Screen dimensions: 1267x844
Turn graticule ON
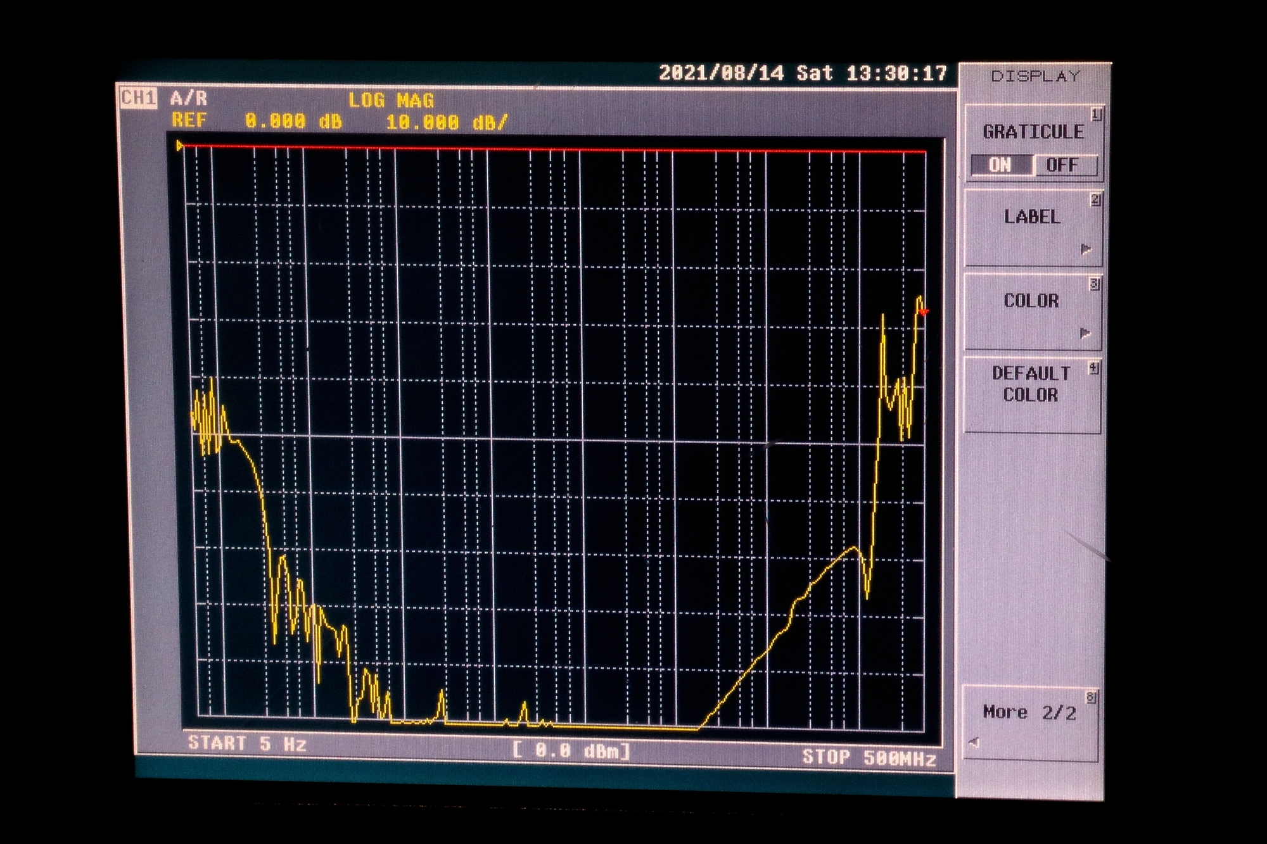(x=1000, y=165)
